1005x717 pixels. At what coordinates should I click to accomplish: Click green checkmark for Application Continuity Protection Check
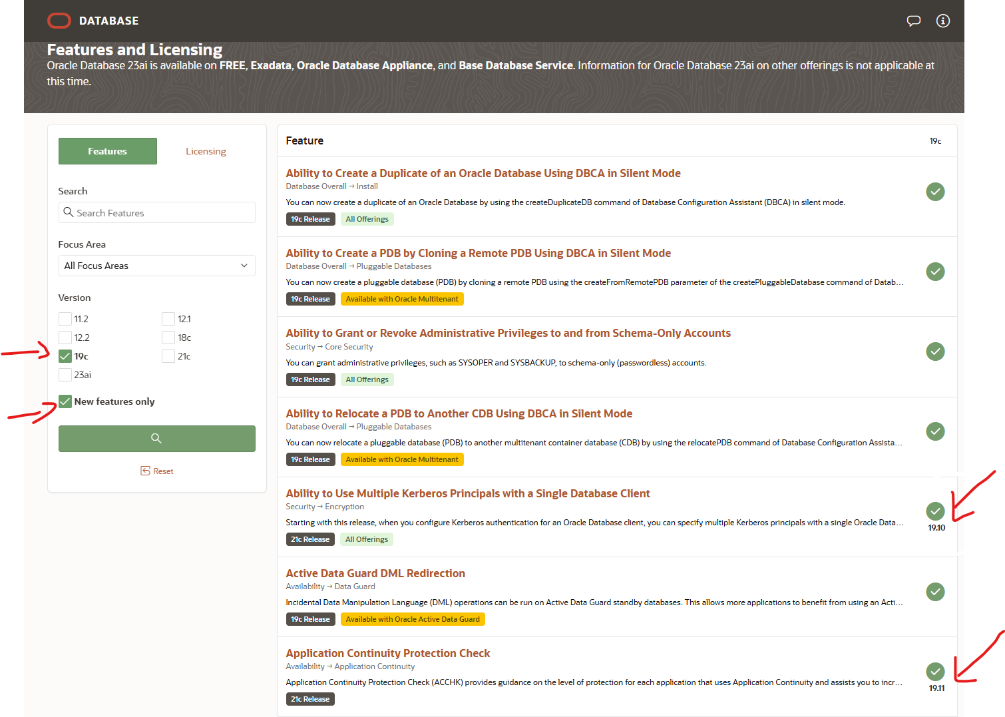tap(935, 671)
